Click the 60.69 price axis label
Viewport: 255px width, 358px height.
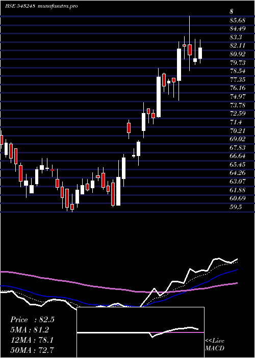238,198
